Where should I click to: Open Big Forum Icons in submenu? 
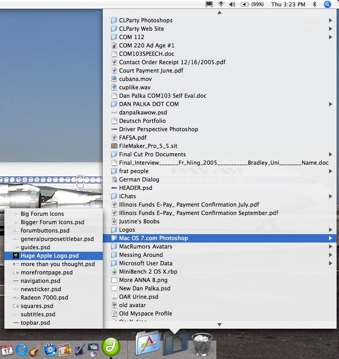click(53, 214)
